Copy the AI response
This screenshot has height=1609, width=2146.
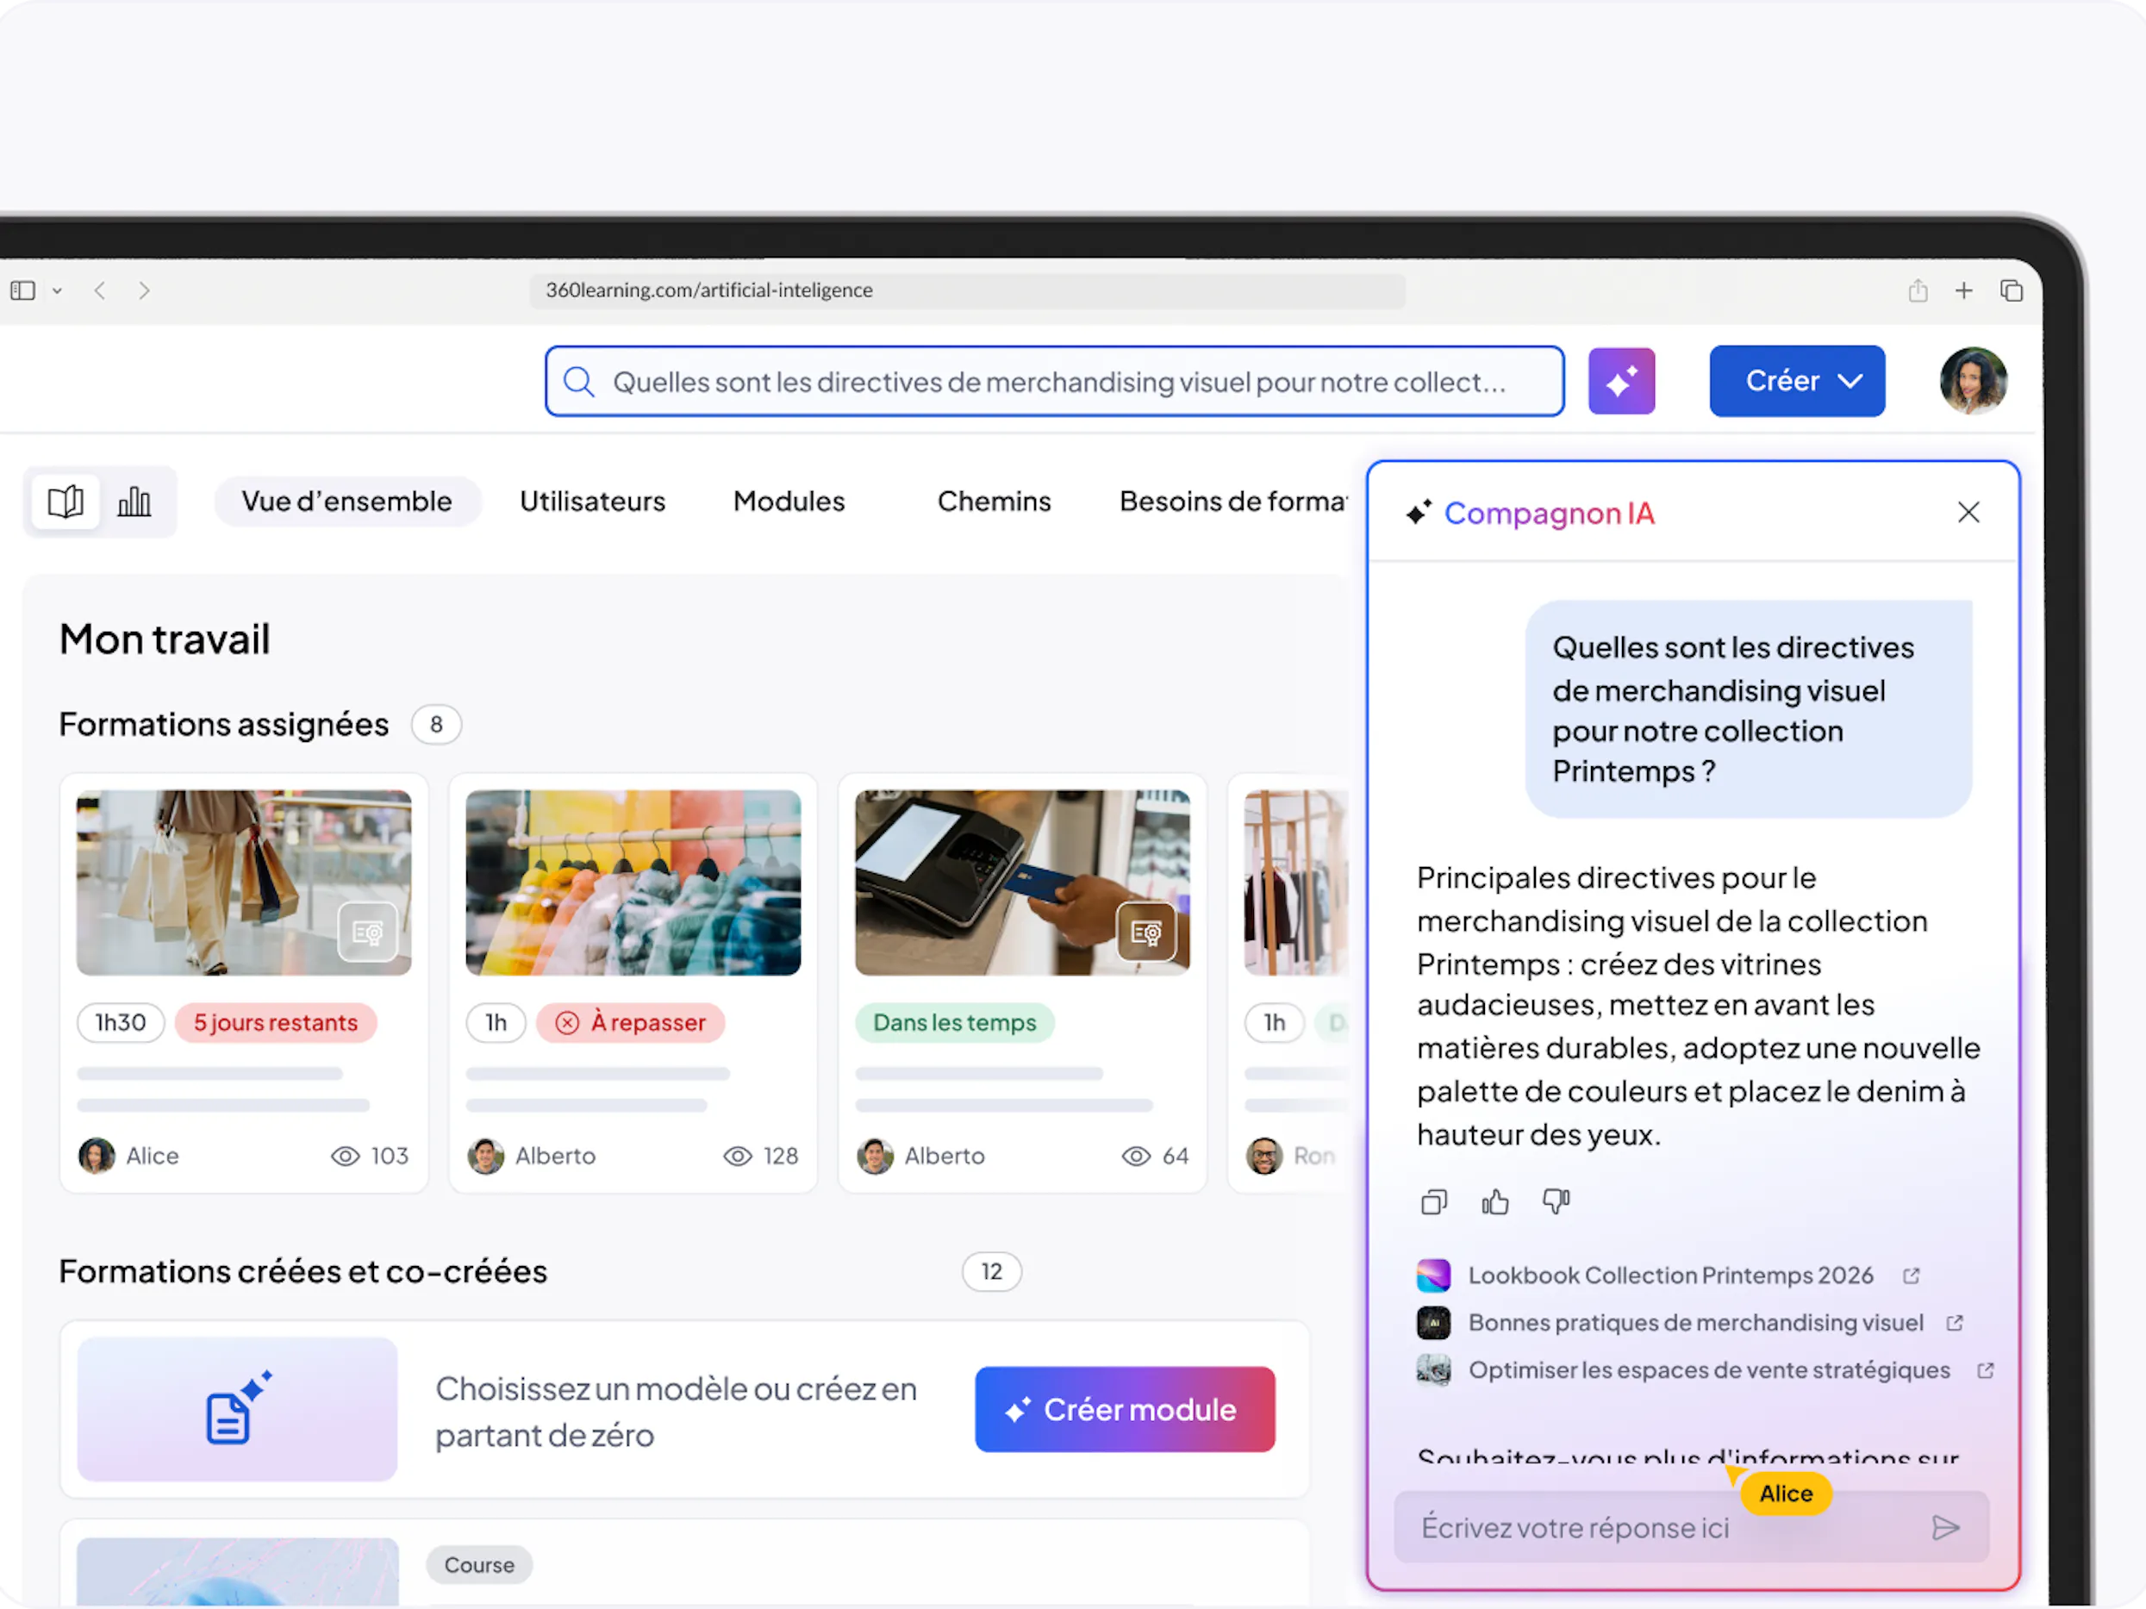1434,1202
